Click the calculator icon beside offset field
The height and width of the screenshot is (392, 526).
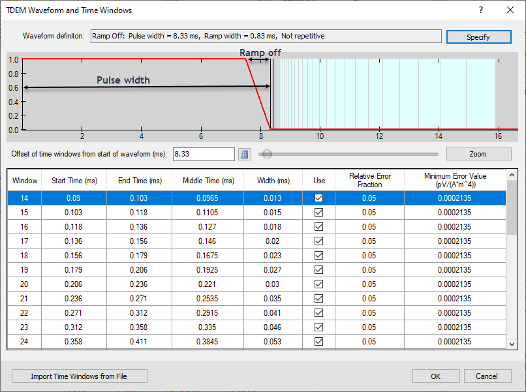245,154
